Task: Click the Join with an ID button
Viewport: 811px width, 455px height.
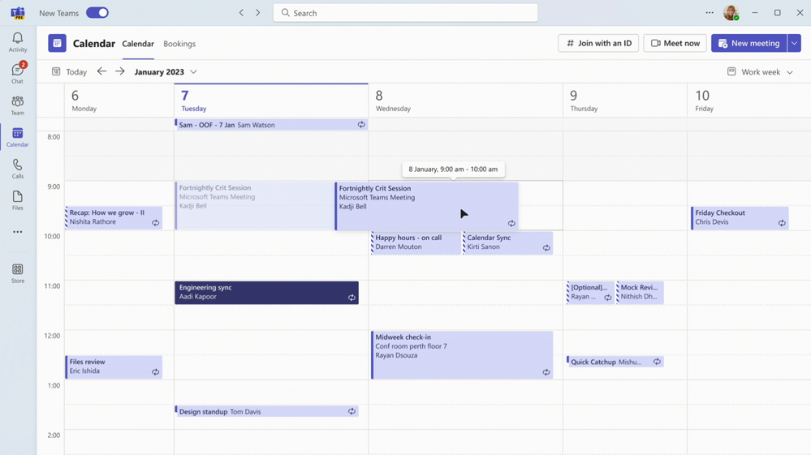Action: click(598, 43)
